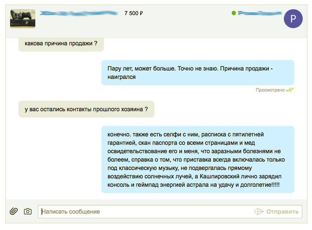Click the purple P avatar
The width and height of the screenshot is (312, 230).
tap(293, 18)
